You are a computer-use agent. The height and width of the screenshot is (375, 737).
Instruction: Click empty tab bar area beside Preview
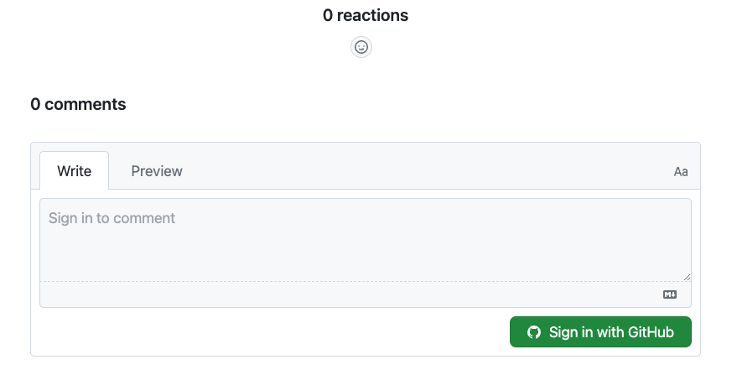419,171
